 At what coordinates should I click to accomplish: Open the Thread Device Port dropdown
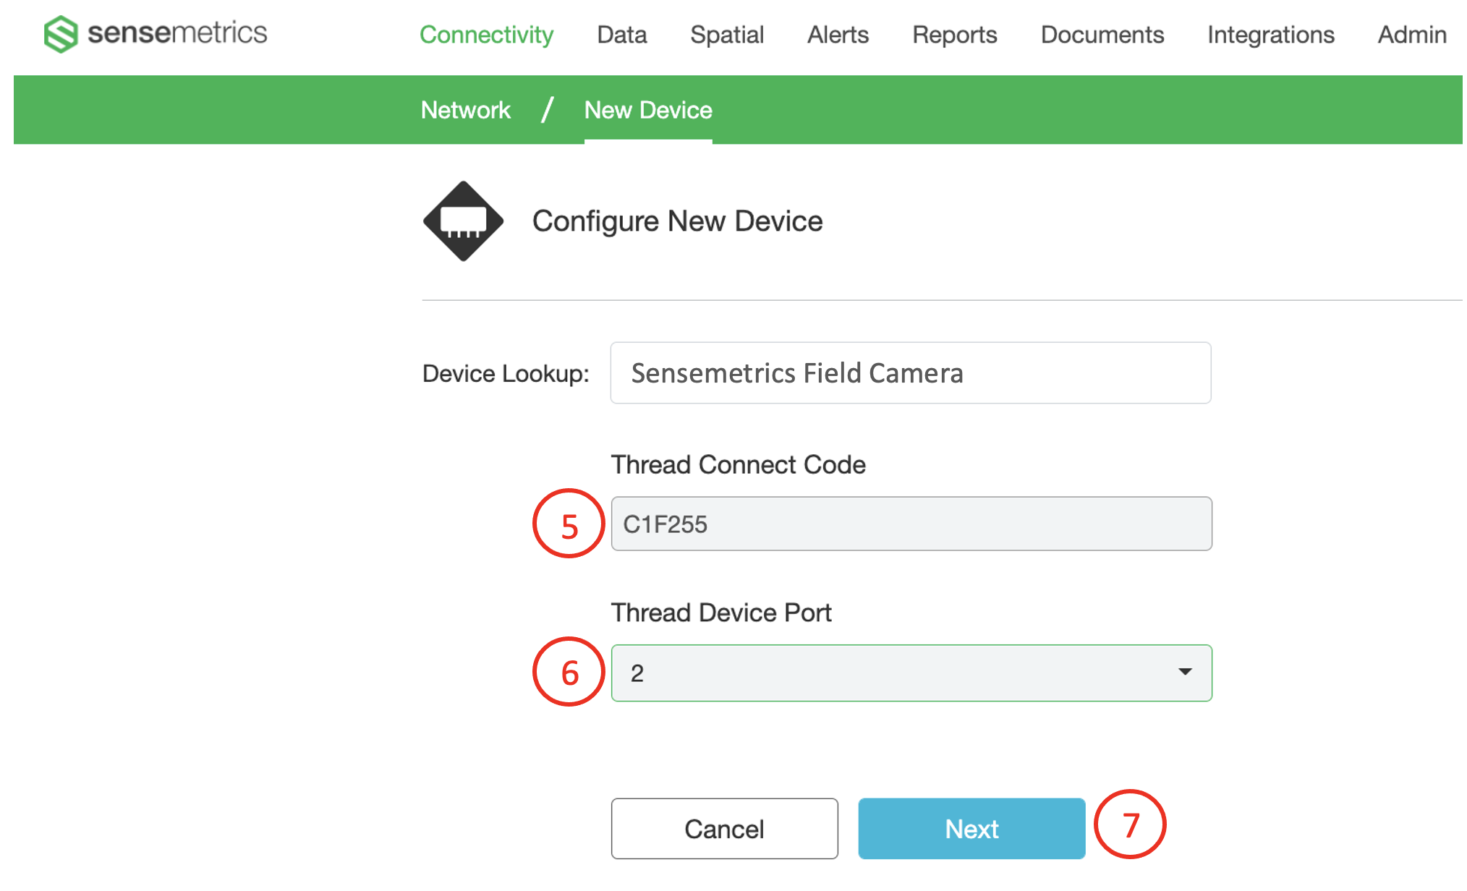point(911,673)
